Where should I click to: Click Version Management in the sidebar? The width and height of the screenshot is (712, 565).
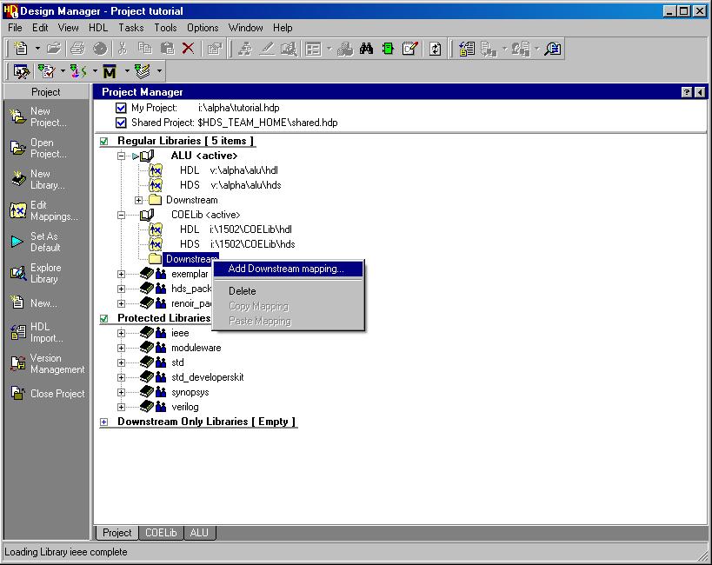click(x=48, y=364)
